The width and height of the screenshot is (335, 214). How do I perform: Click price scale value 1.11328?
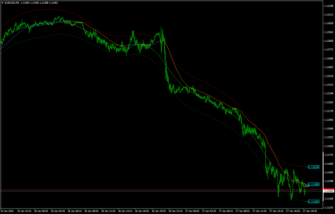(329, 198)
